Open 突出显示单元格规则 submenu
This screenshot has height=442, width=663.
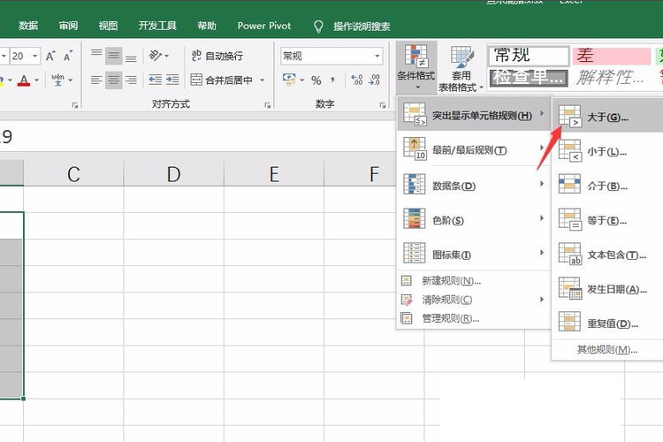(474, 115)
